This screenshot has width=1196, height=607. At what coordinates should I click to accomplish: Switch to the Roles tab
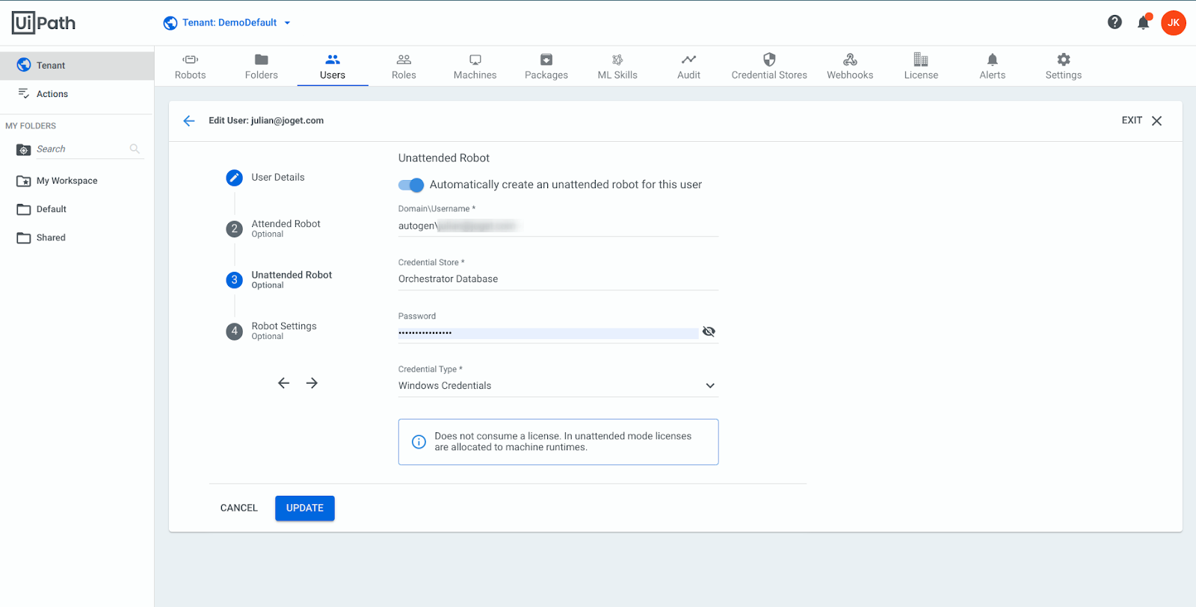404,66
